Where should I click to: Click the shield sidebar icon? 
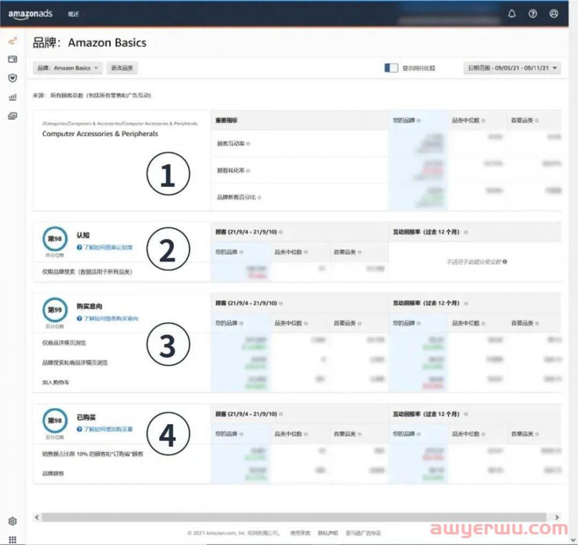coord(13,78)
